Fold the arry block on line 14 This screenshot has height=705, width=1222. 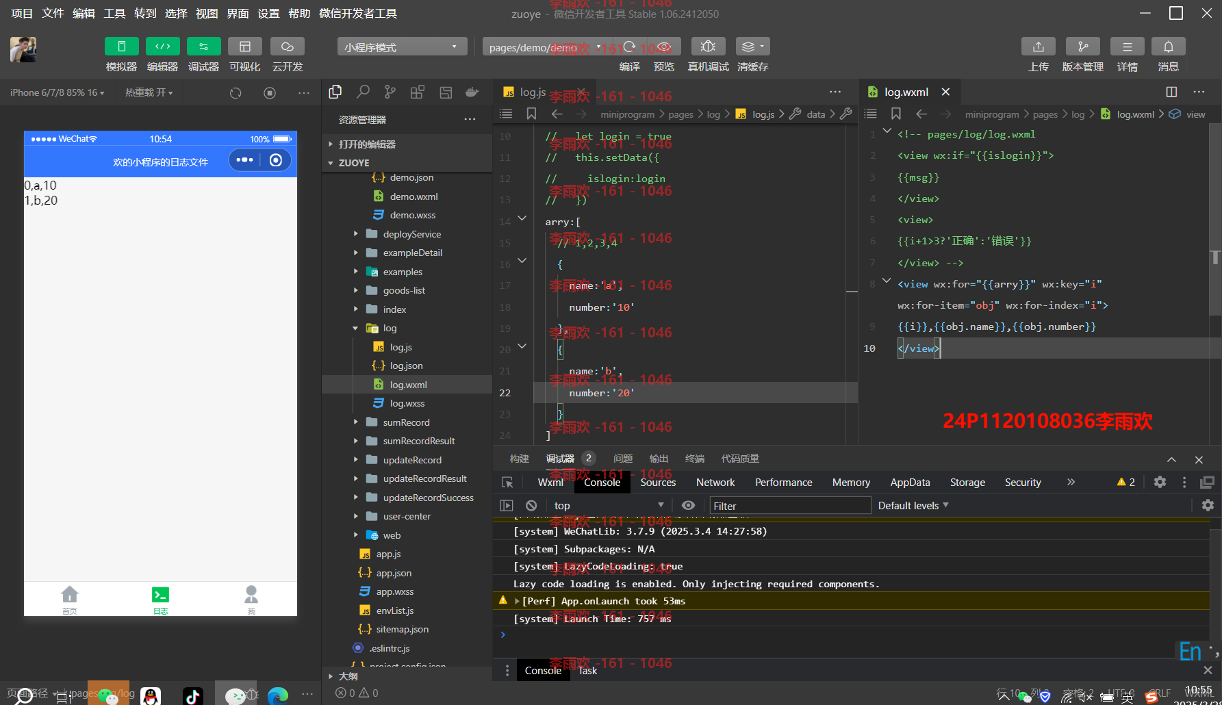point(522,219)
